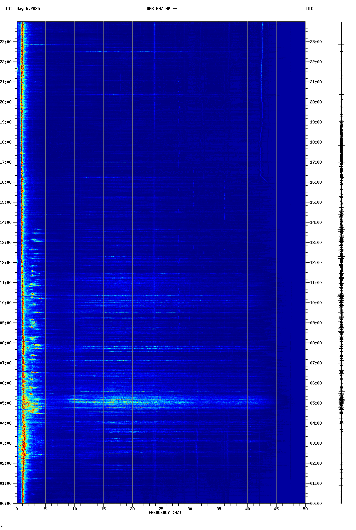Click '00:00' on the left time axis
This screenshot has width=356, height=530.
pyautogui.click(x=6, y=504)
